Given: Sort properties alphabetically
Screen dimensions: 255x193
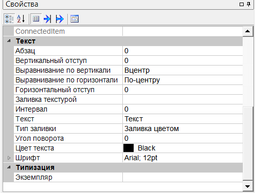Looking at the screenshot, I should point(21,19).
